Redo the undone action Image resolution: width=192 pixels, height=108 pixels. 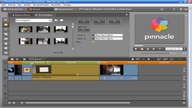pyautogui.click(x=168, y=9)
